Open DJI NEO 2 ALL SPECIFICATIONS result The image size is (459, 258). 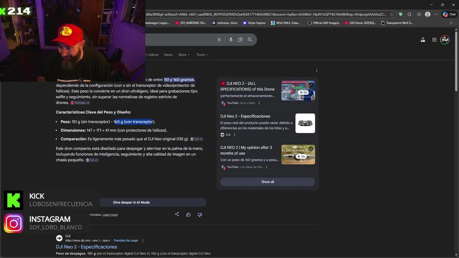(247, 86)
